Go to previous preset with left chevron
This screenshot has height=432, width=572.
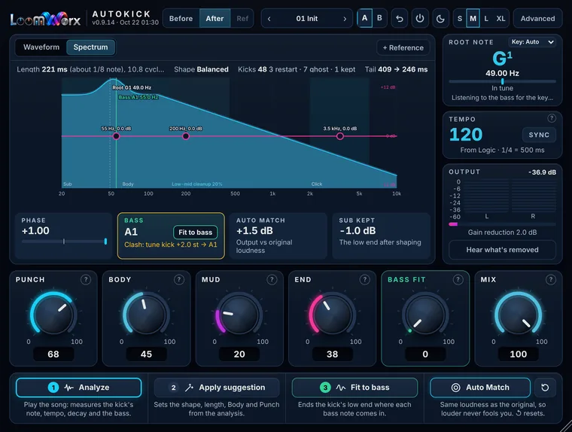pos(269,19)
